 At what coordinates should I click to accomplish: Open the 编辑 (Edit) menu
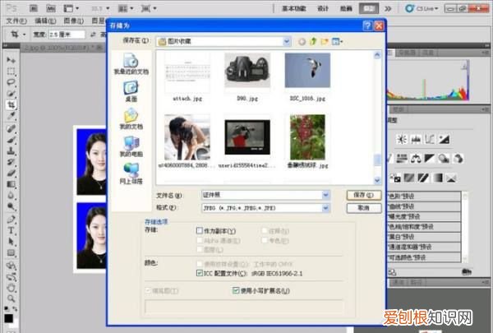coord(45,21)
